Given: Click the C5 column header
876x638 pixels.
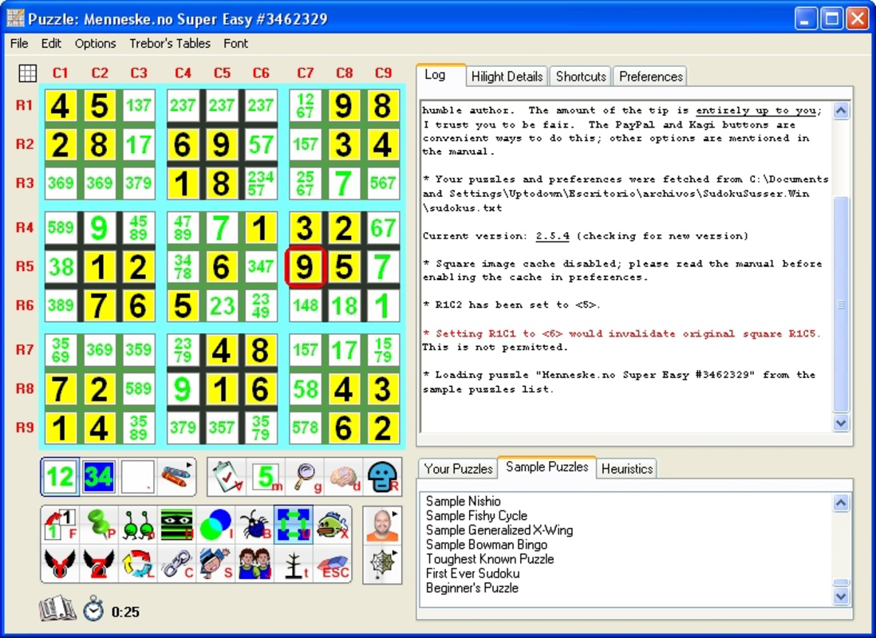Looking at the screenshot, I should pos(222,73).
